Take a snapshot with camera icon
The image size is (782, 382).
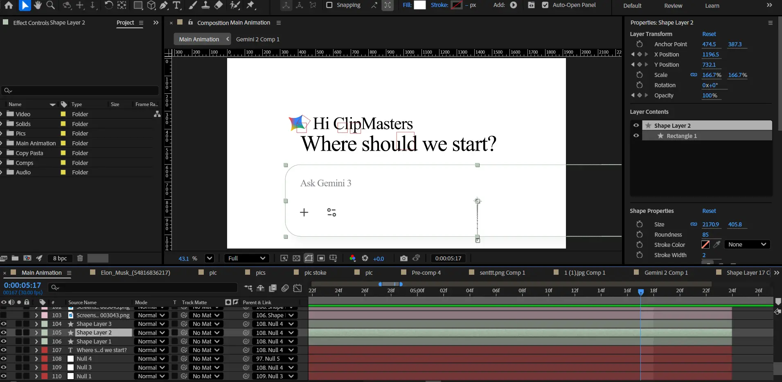403,258
